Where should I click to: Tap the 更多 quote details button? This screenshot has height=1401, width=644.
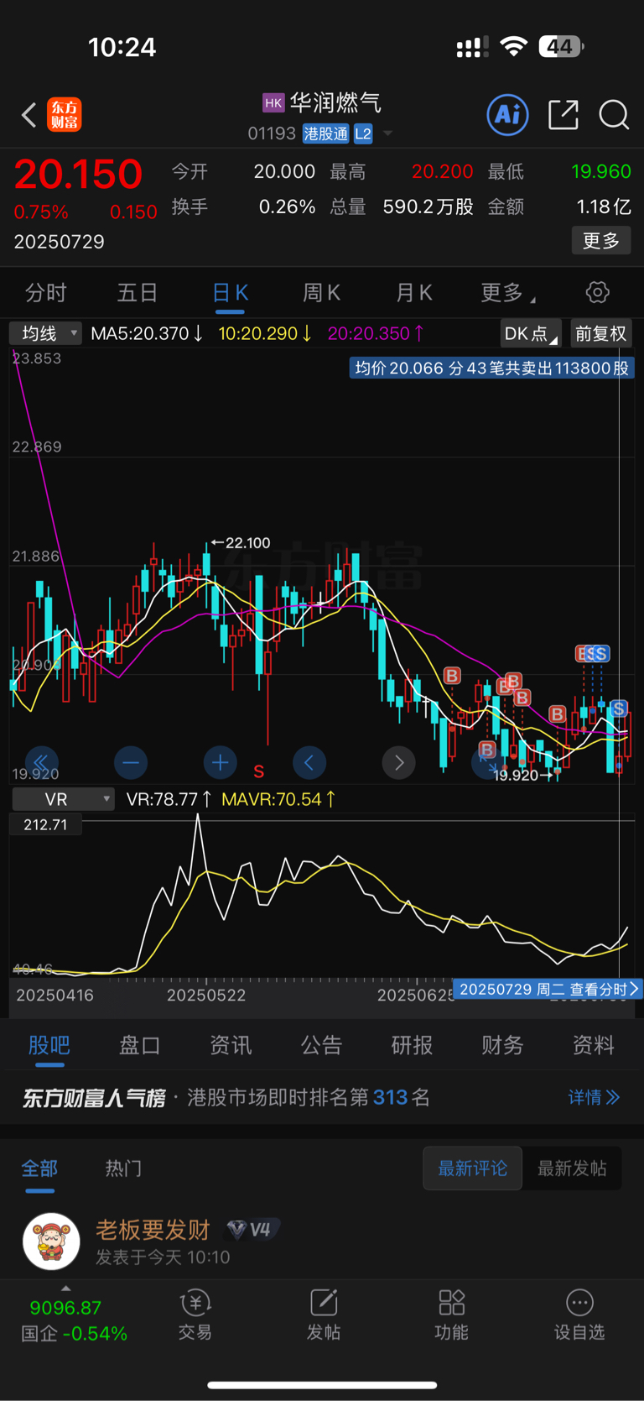[x=601, y=241]
